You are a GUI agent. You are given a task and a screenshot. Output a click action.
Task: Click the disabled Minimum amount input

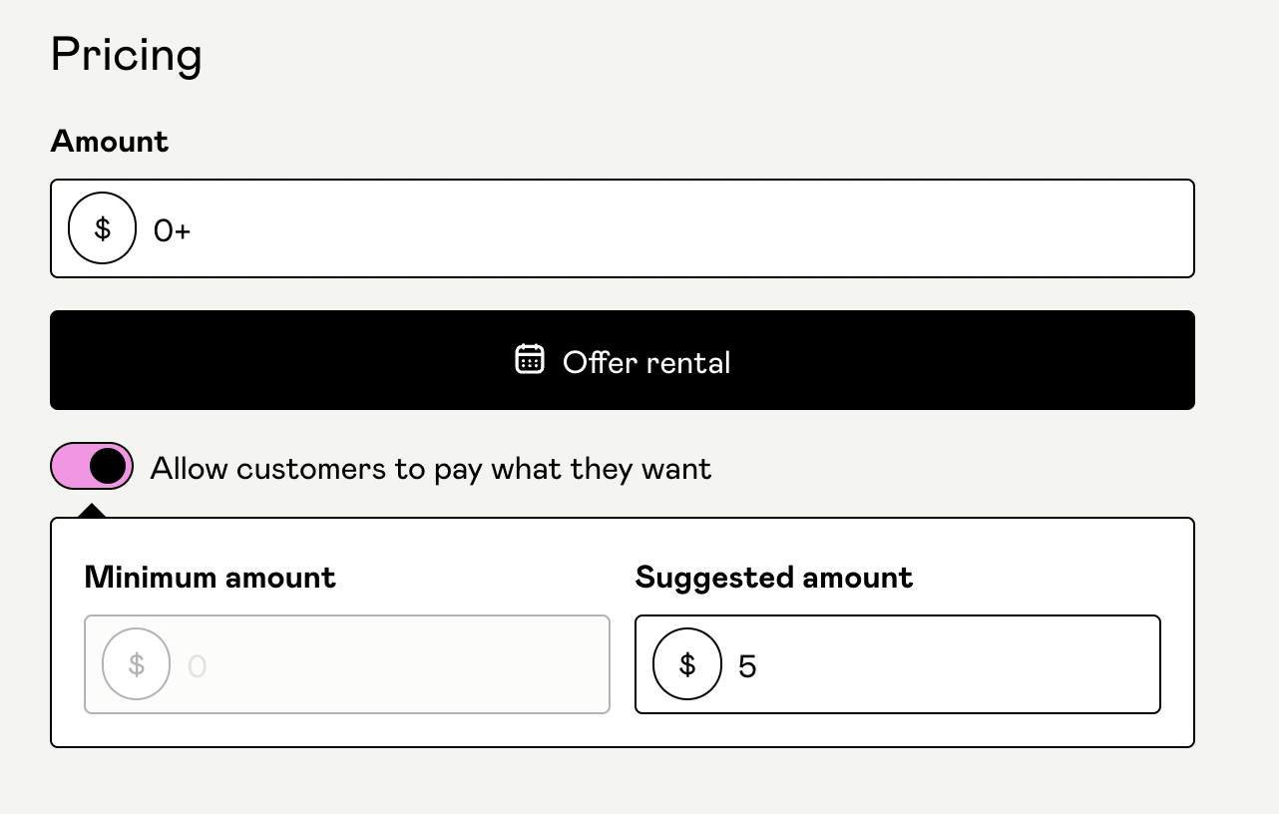click(346, 664)
